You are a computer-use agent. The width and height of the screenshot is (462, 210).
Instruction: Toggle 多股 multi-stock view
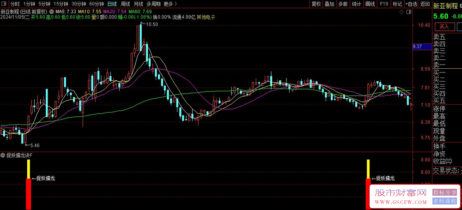click(x=343, y=4)
